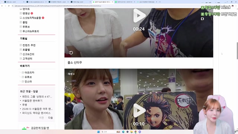The image size is (238, 134).
Task: Click the 재생 4 play count label
Action: pyautogui.click(x=71, y=74)
